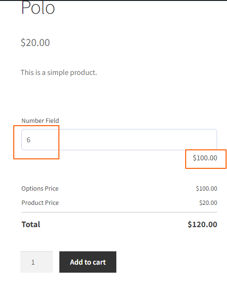Click the divider line above Total
The image size is (227, 285).
click(x=119, y=212)
